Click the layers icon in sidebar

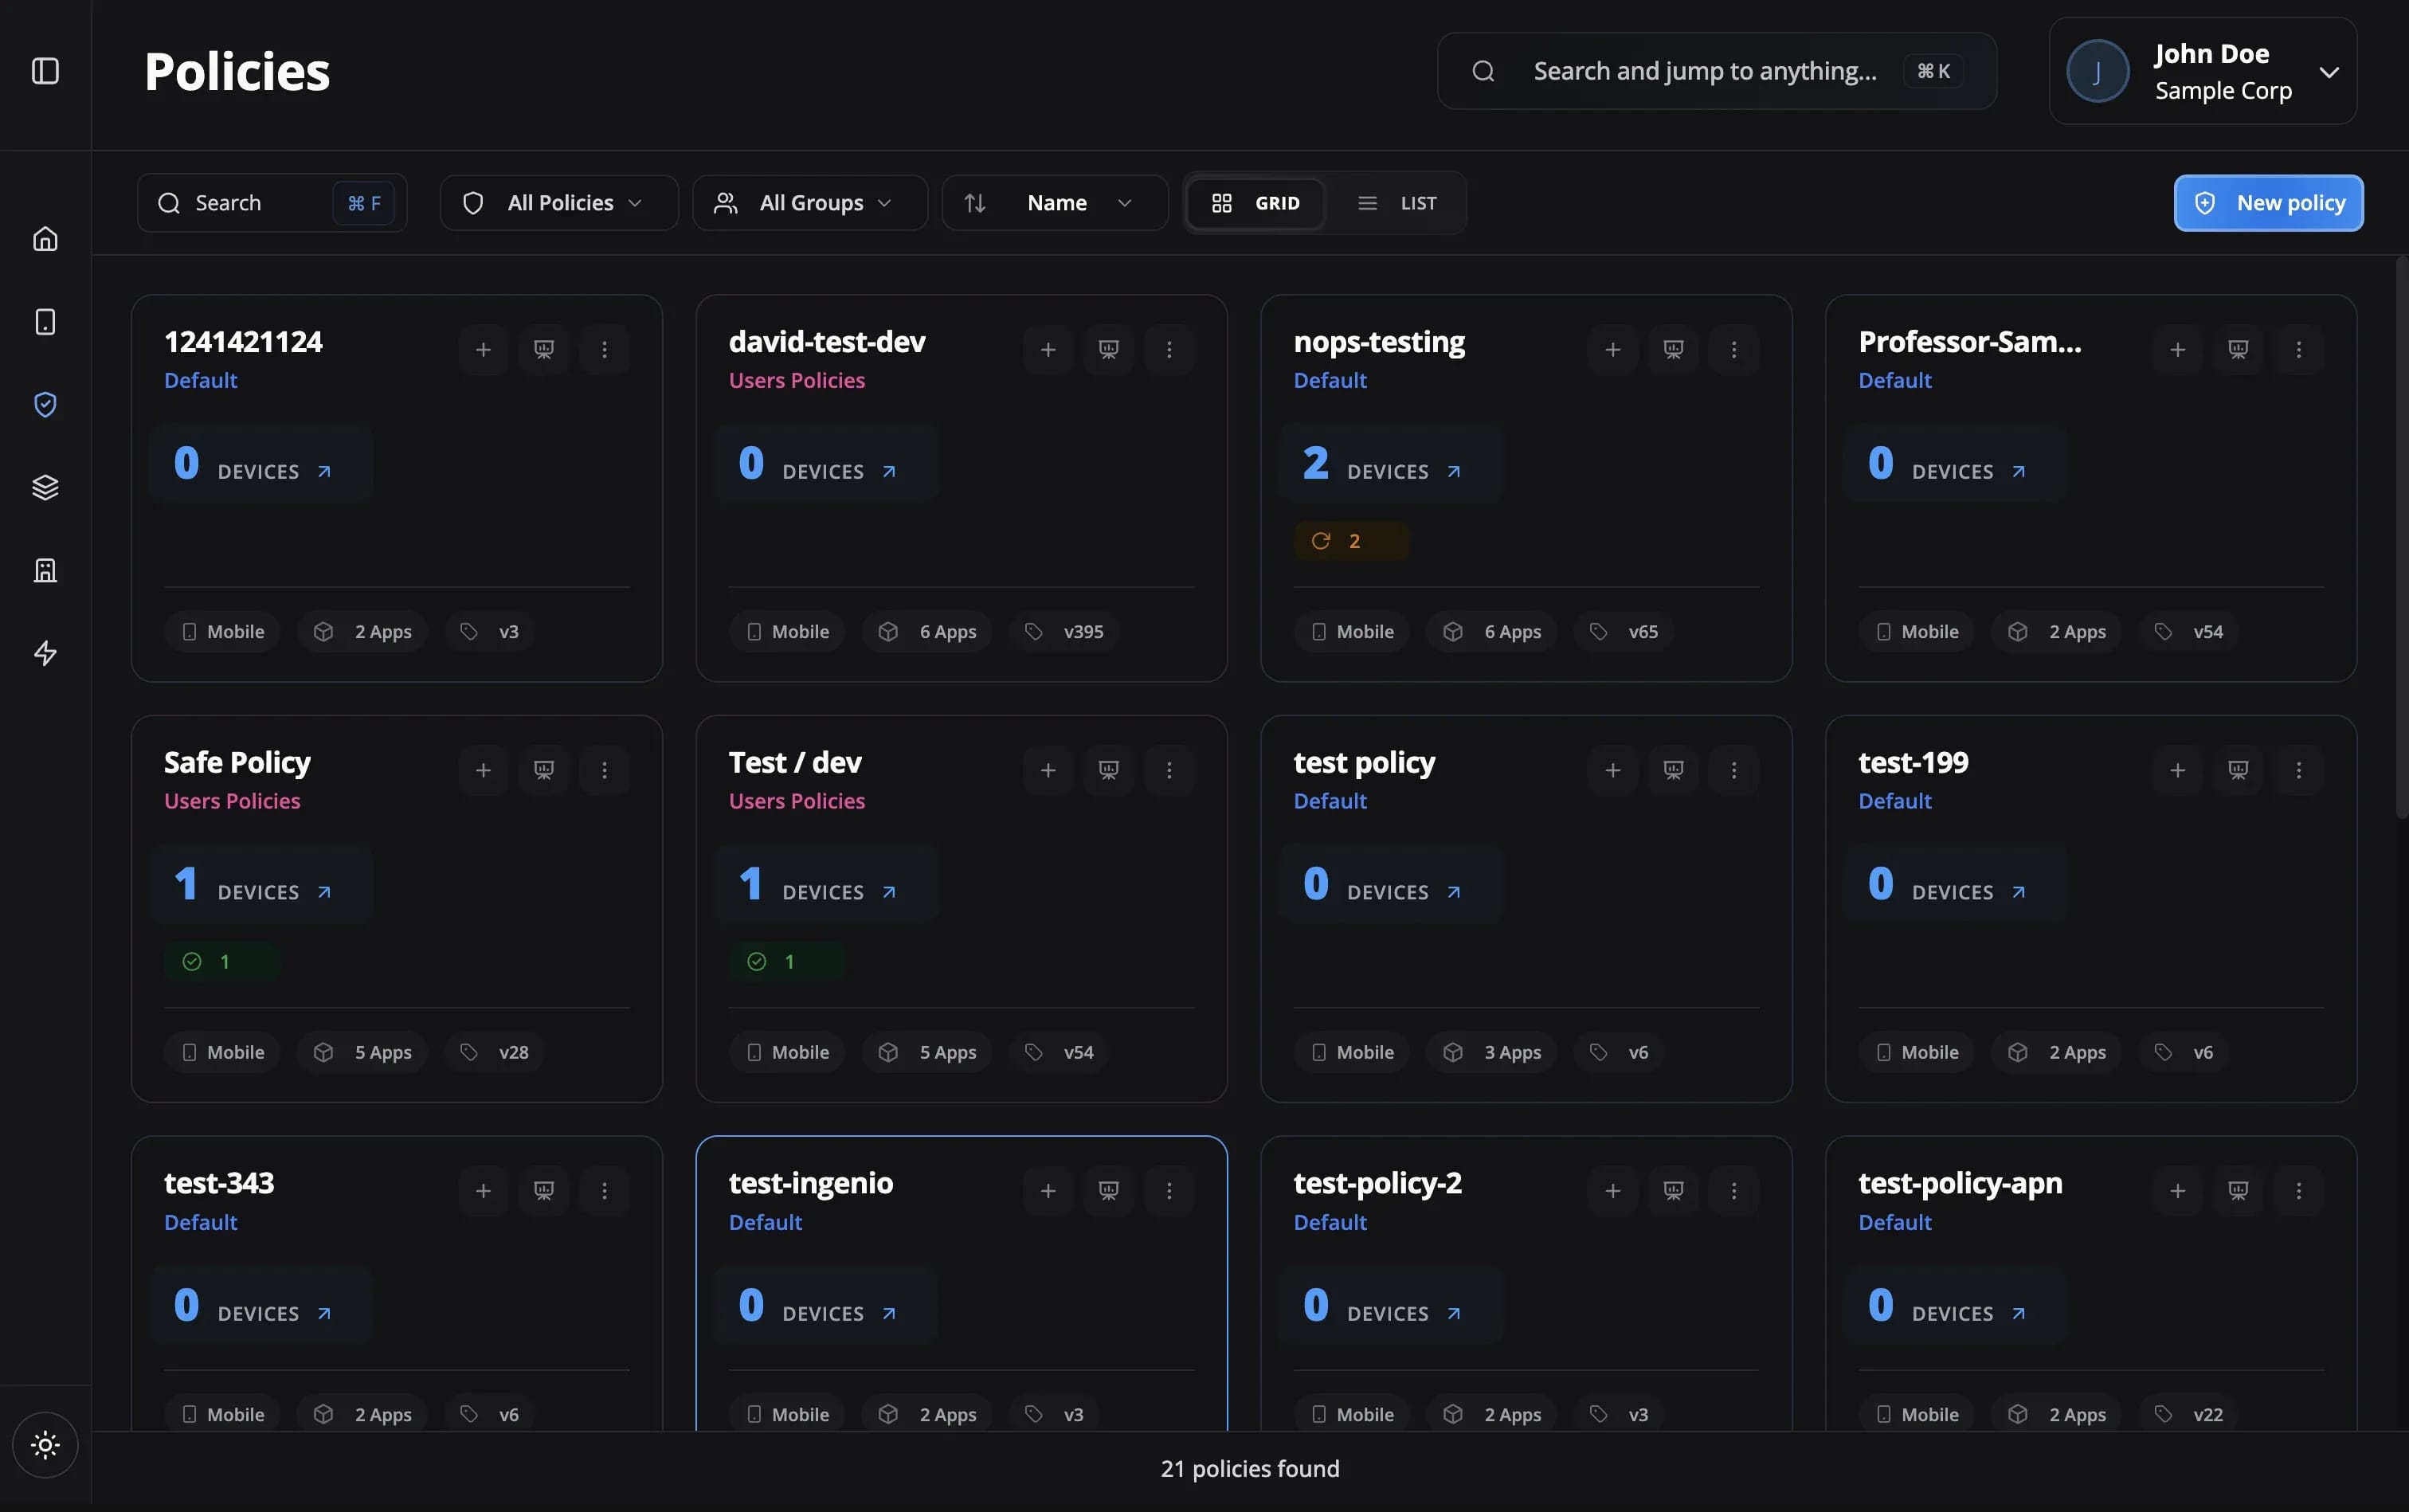point(45,487)
